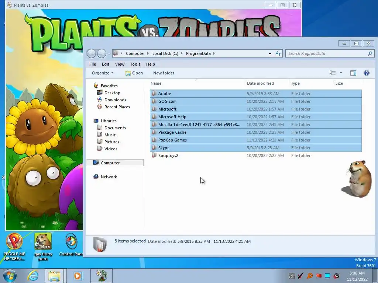Image resolution: width=378 pixels, height=283 pixels.
Task: Click the Desktop icon in Favorites
Action: tap(100, 92)
